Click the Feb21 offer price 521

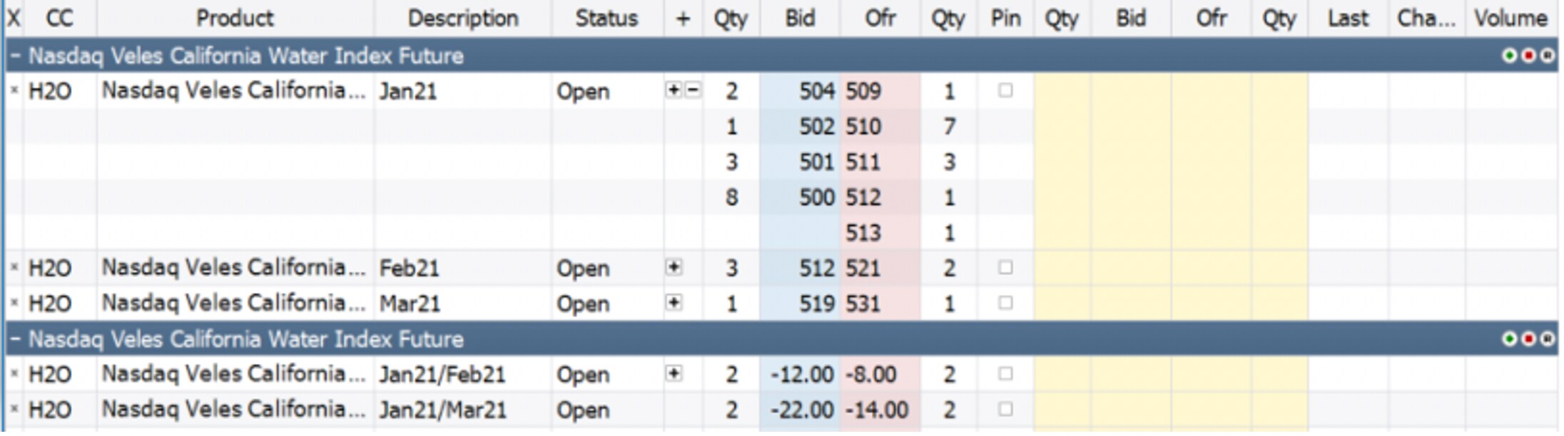click(863, 269)
